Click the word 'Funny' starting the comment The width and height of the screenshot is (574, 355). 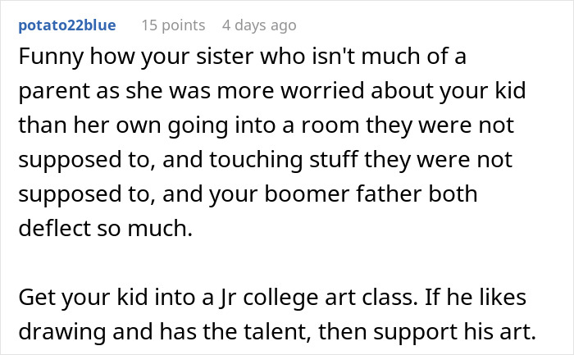[51, 57]
